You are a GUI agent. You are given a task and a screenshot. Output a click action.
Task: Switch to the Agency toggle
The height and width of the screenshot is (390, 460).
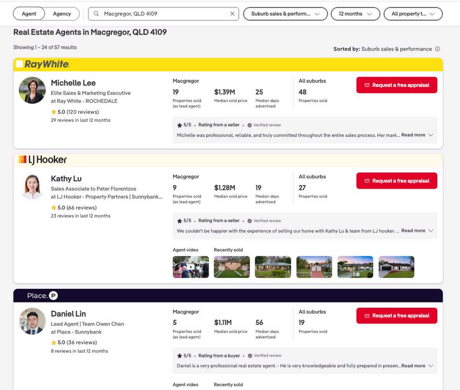click(62, 14)
